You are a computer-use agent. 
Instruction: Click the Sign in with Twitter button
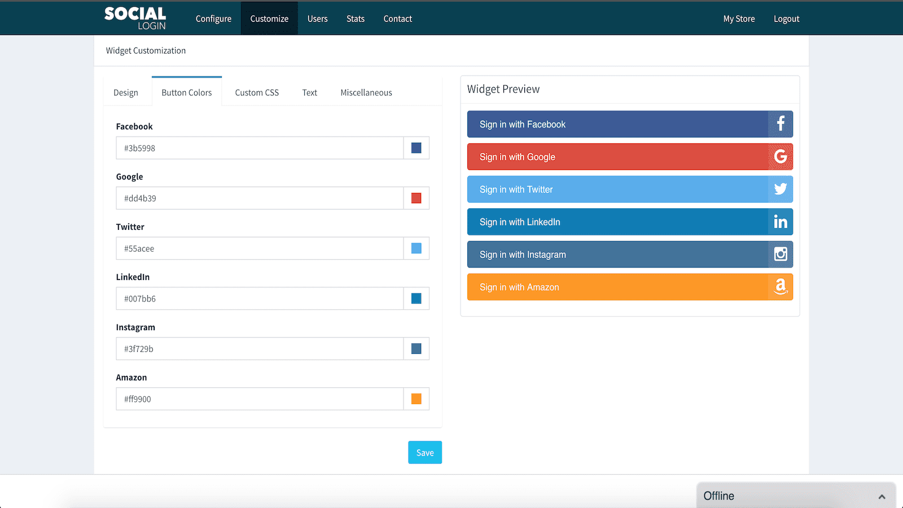click(630, 189)
